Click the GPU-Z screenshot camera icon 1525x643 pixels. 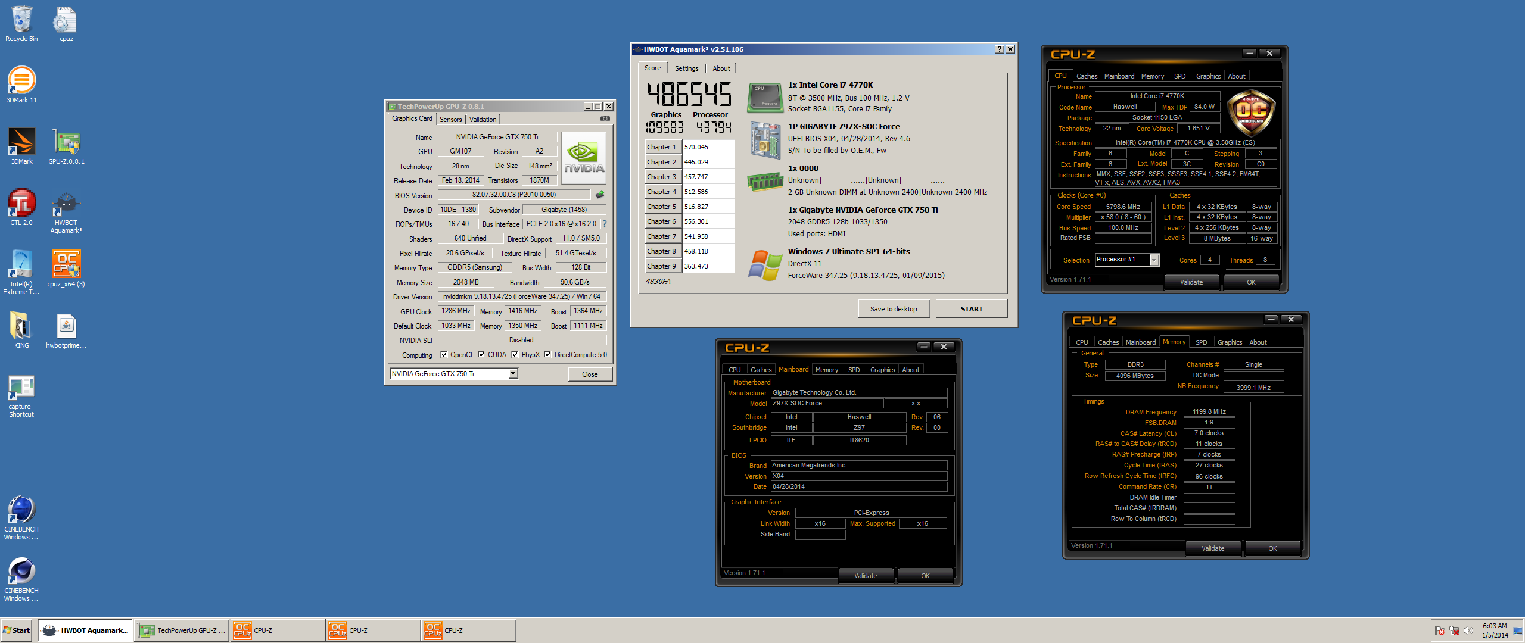(605, 118)
